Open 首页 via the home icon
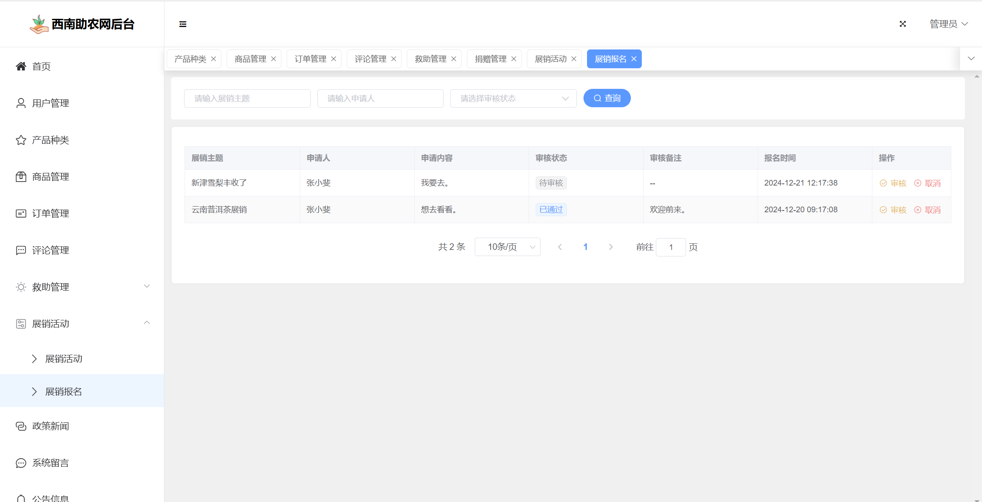 coord(21,66)
